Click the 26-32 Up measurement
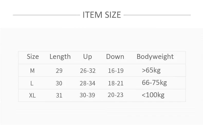 click(x=88, y=70)
